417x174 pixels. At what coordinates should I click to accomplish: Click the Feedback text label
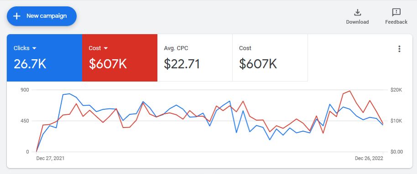396,22
